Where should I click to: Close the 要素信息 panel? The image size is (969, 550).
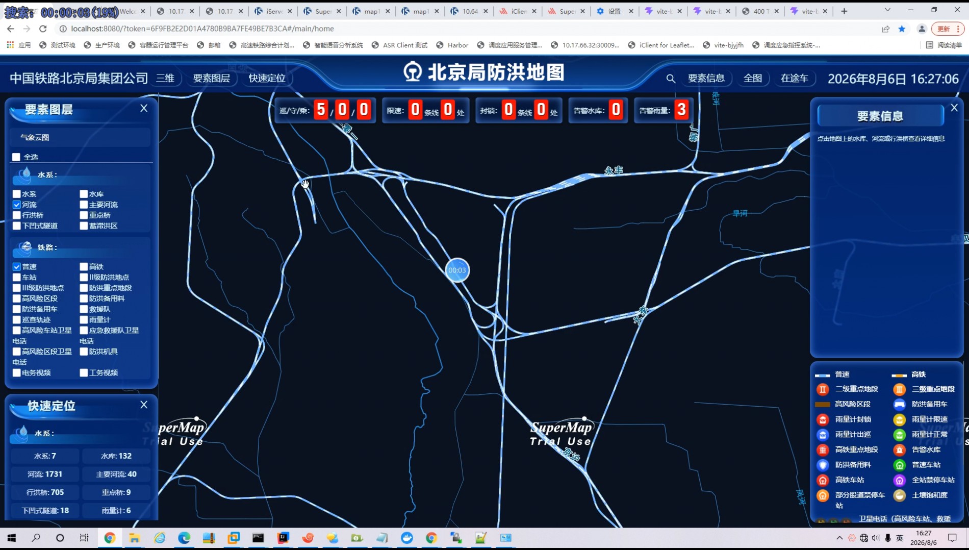click(x=954, y=108)
